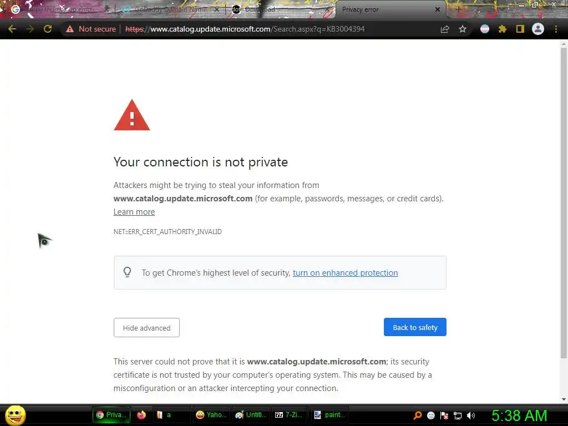Bookmark this page with the star icon
The width and height of the screenshot is (568, 426).
[463, 29]
